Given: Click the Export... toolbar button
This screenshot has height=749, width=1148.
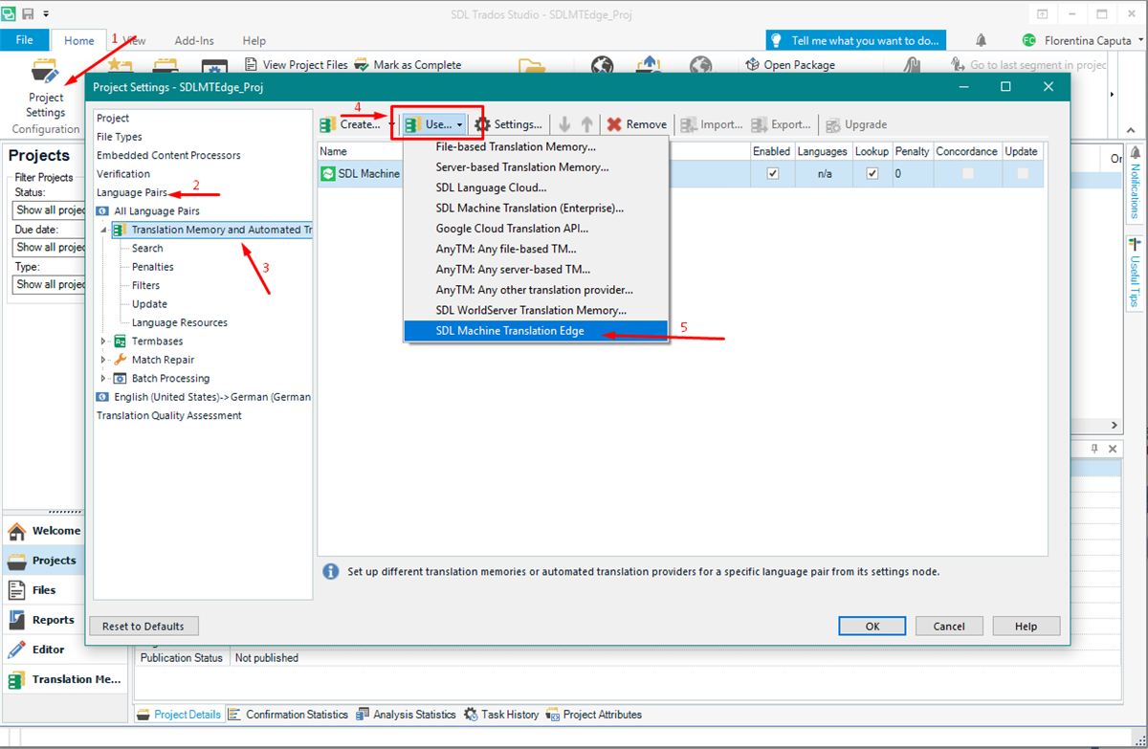Looking at the screenshot, I should (x=781, y=124).
